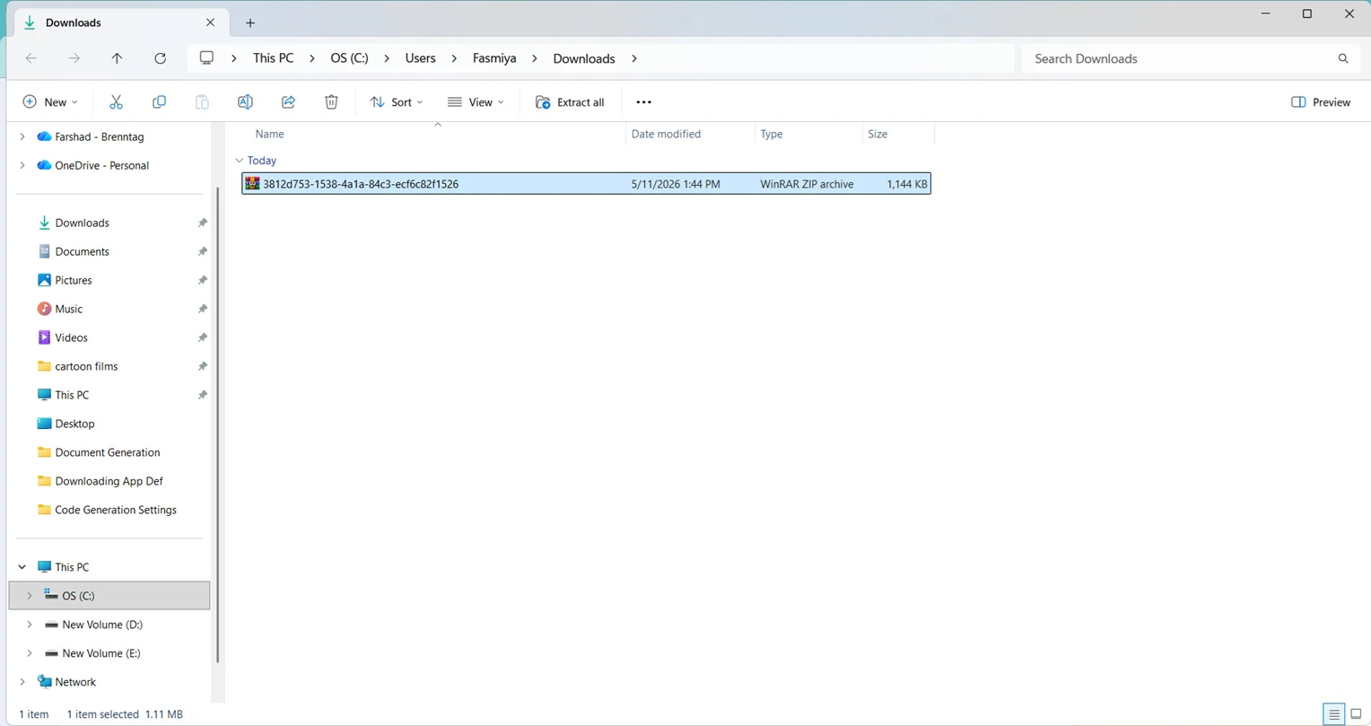Open Pictures in the sidebar
The image size is (1371, 726).
(74, 280)
